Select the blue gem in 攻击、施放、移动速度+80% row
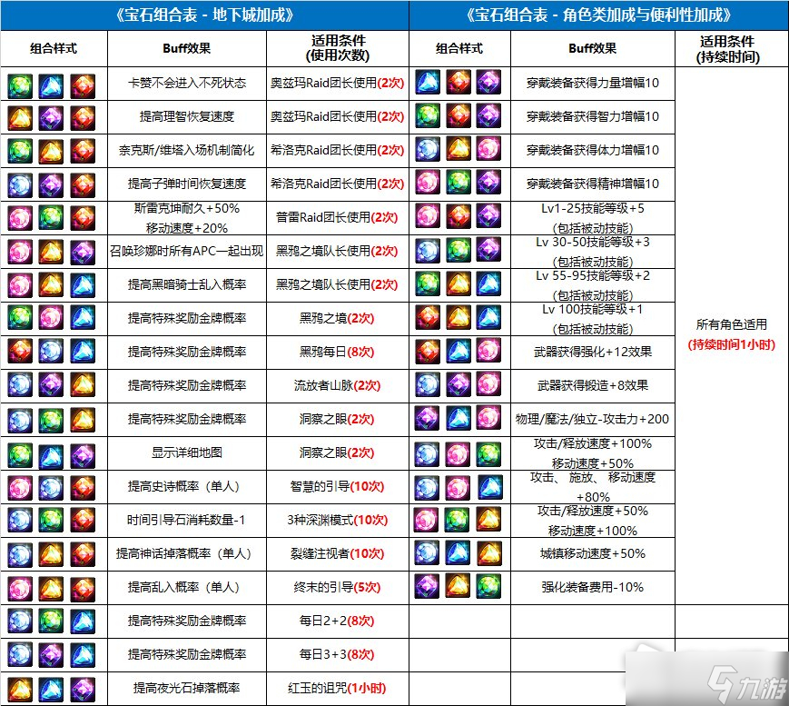Image resolution: width=789 pixels, height=706 pixels. 488,487
